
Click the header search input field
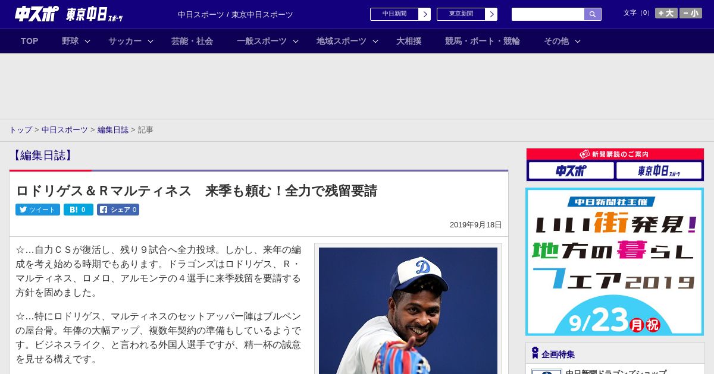pos(548,14)
